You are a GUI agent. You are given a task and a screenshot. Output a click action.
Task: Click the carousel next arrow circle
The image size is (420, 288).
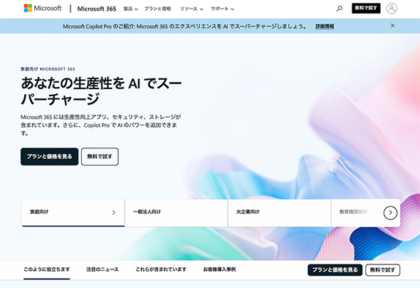[x=390, y=212]
